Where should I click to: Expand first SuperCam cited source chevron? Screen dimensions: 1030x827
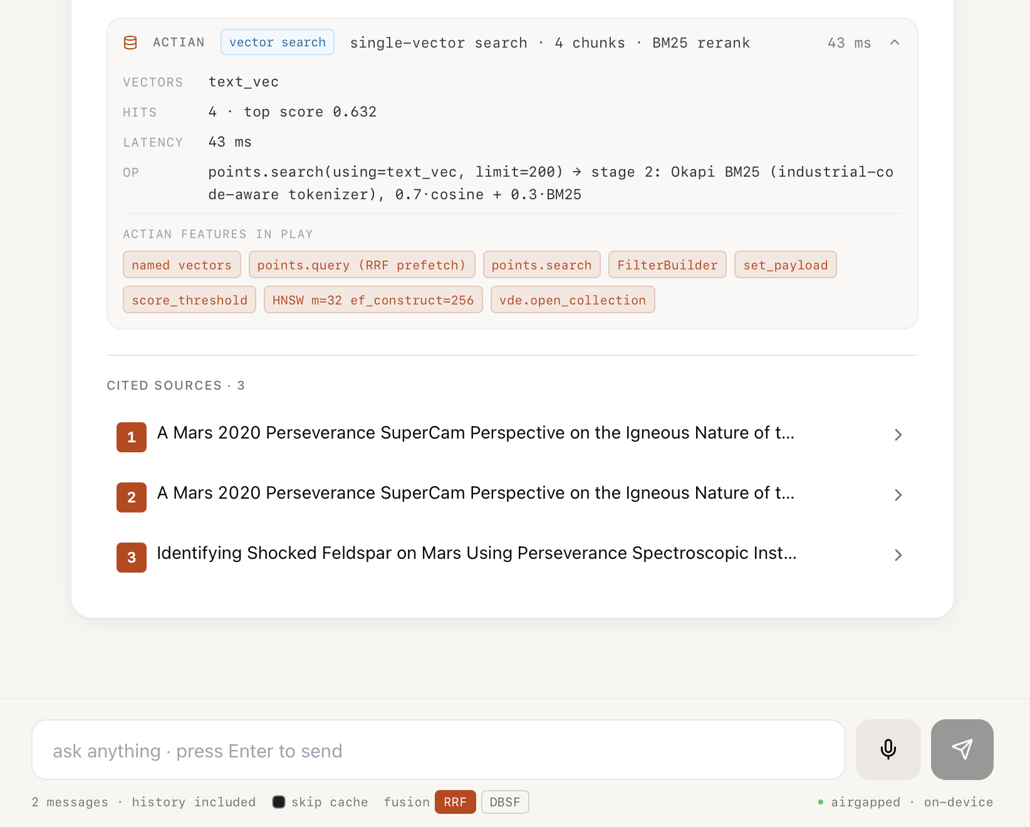[898, 435]
